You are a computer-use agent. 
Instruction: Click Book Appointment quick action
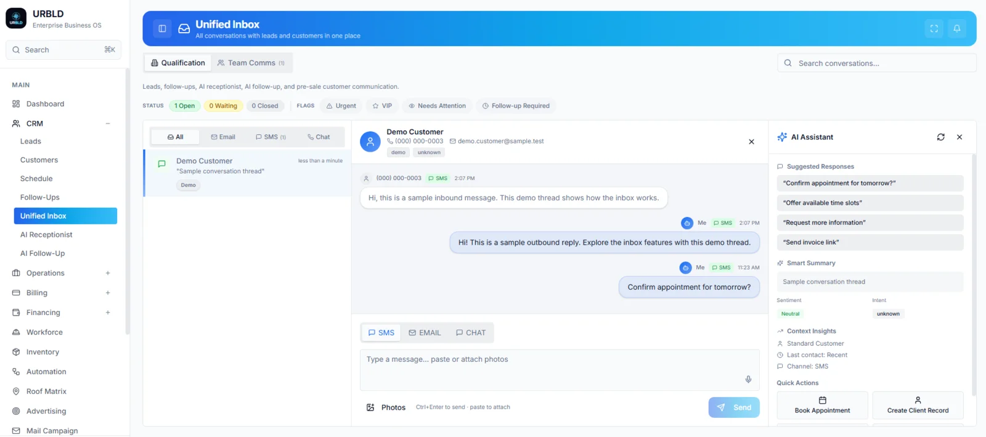pyautogui.click(x=822, y=405)
